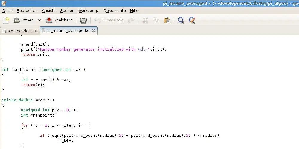Click the copy documents icon
The height and width of the screenshot is (149, 299).
[156, 20]
